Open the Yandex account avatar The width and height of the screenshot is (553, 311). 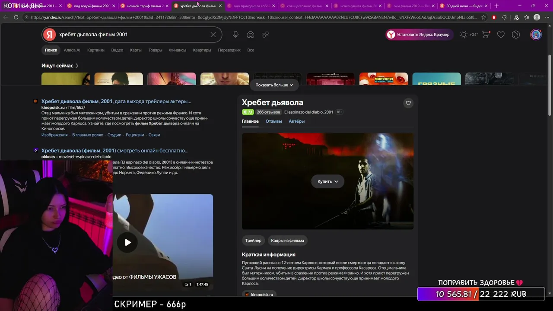536,35
